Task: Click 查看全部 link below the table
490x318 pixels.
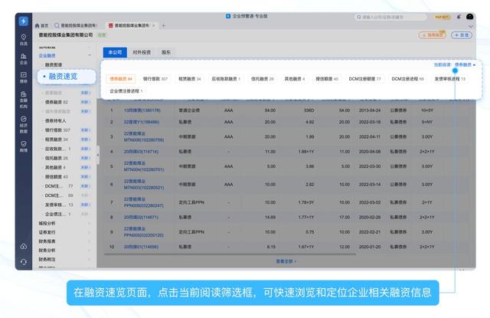Action: pyautogui.click(x=286, y=261)
